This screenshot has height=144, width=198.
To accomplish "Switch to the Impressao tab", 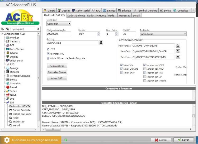I will 124,16.
